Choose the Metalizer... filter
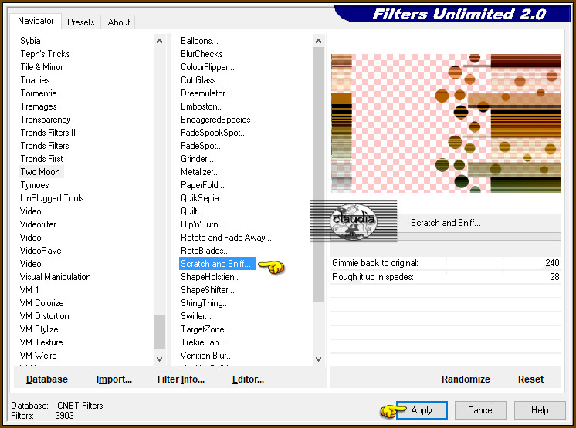The image size is (576, 428). click(x=200, y=172)
